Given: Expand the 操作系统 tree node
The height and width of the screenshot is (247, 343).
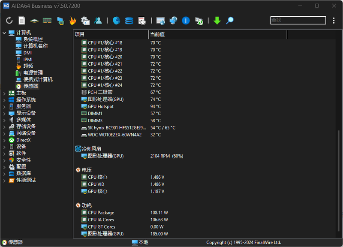Looking at the screenshot, I should (4, 100).
